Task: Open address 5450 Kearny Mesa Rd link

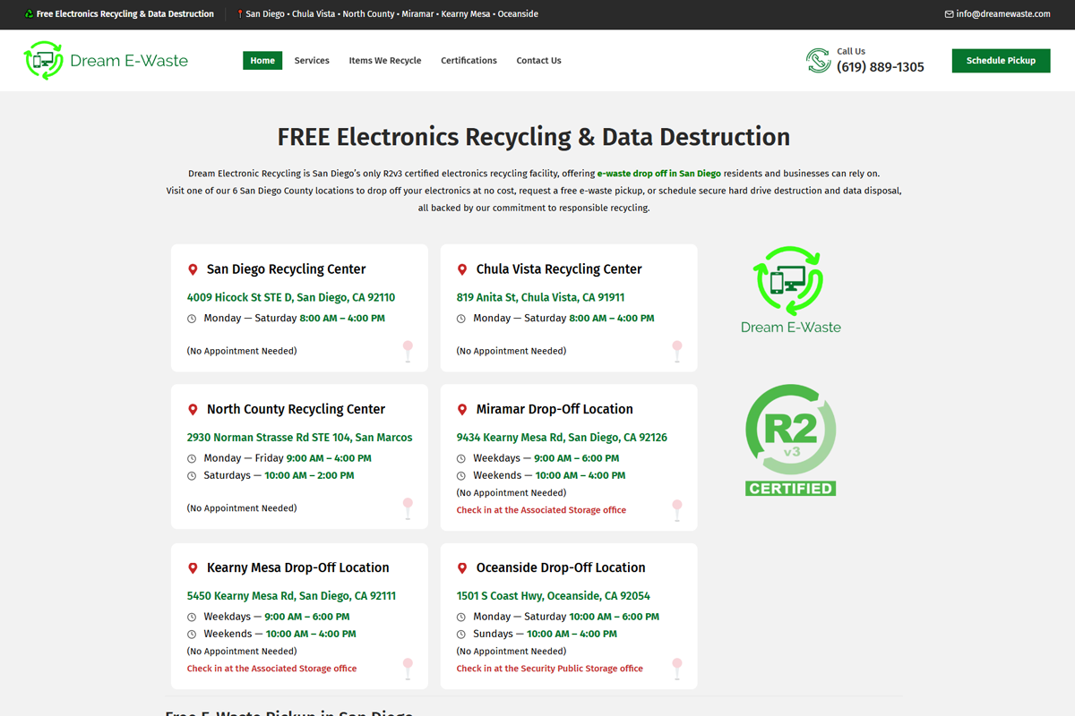Action: coord(291,596)
